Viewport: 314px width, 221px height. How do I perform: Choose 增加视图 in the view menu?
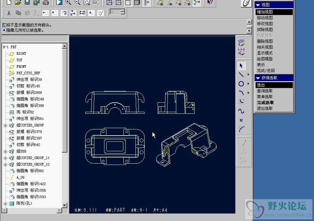pos(274,12)
